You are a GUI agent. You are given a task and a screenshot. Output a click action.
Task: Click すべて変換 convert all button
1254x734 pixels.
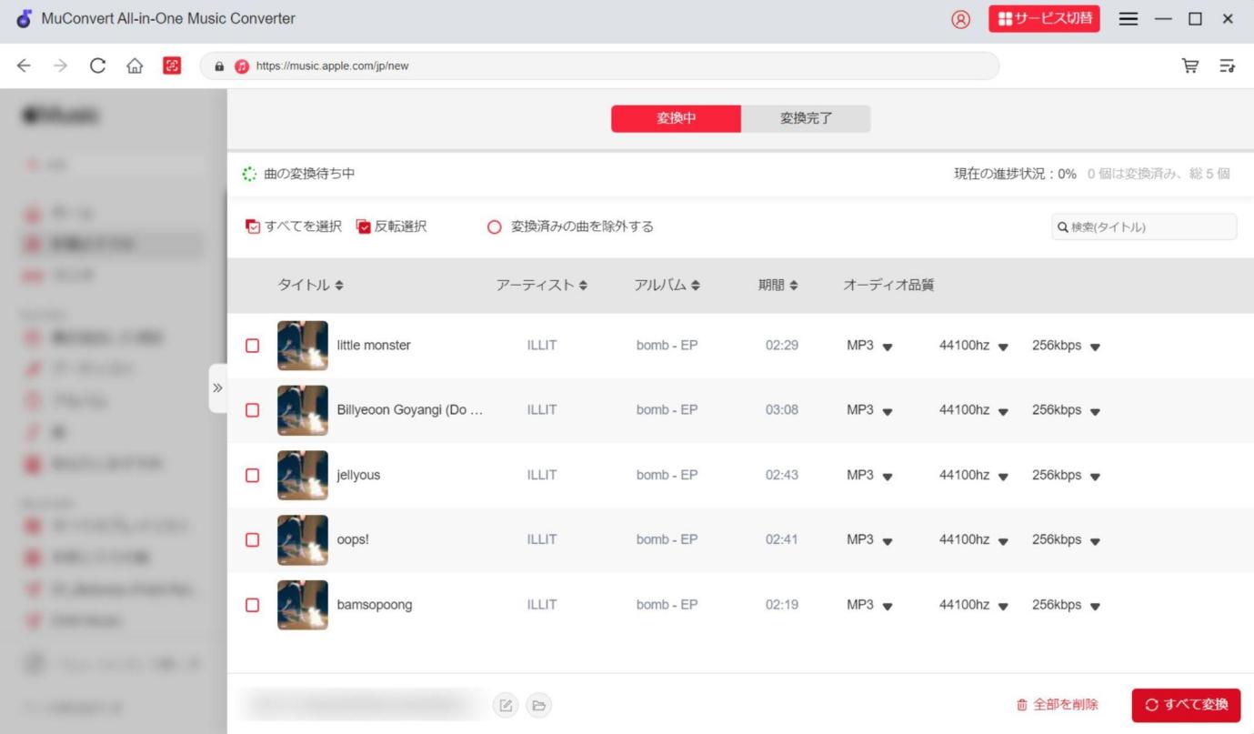(x=1186, y=705)
